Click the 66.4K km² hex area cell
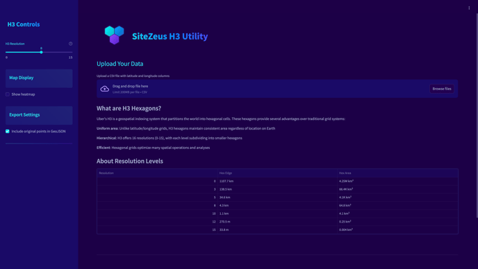Image resolution: width=478 pixels, height=269 pixels. 397,189
